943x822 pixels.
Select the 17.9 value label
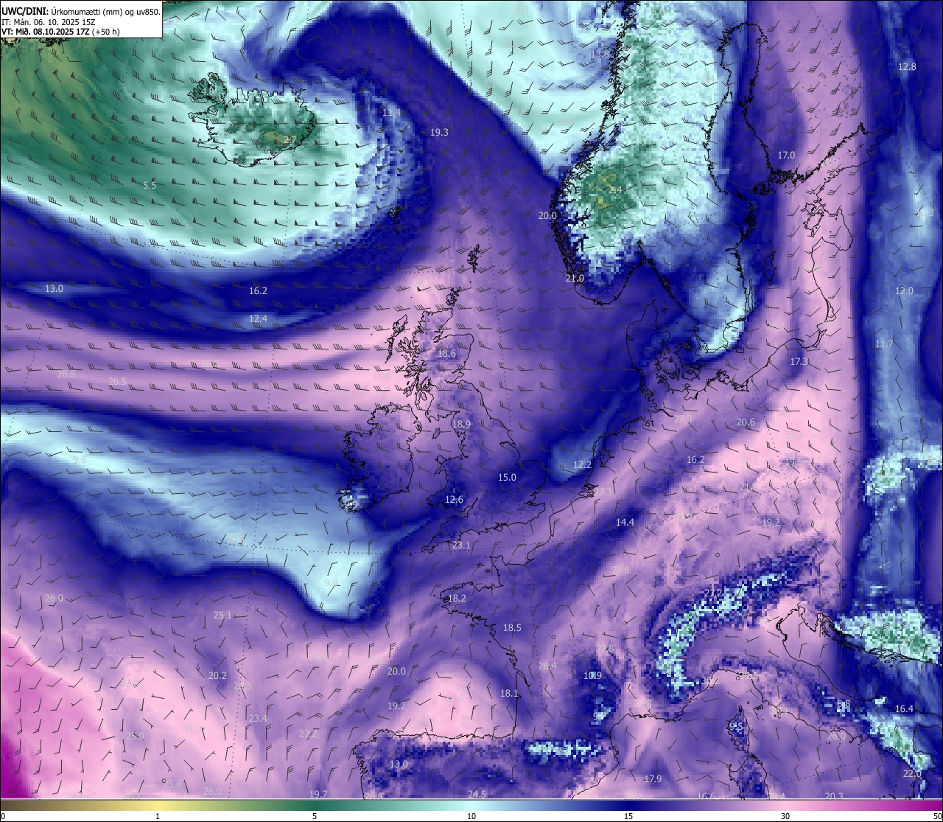click(653, 779)
